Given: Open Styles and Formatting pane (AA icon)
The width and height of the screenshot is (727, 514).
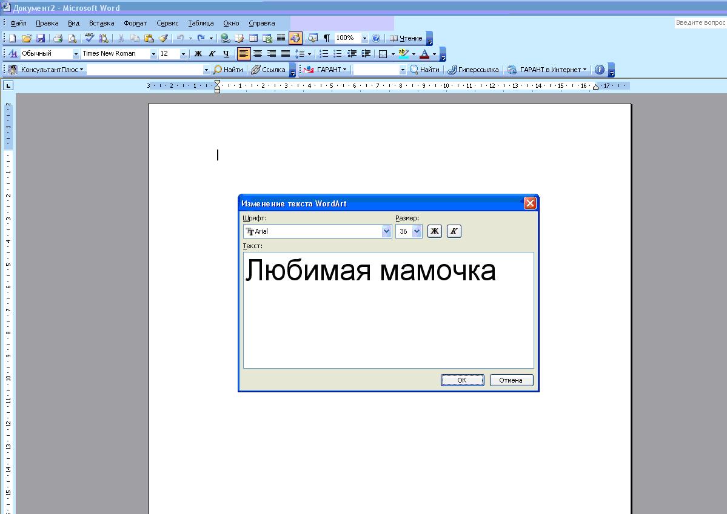Looking at the screenshot, I should pos(13,54).
